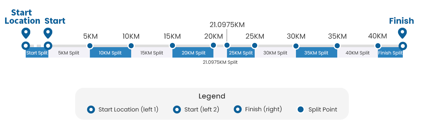
Task: Click the 21.0975KM Split label
Action: pyautogui.click(x=220, y=62)
